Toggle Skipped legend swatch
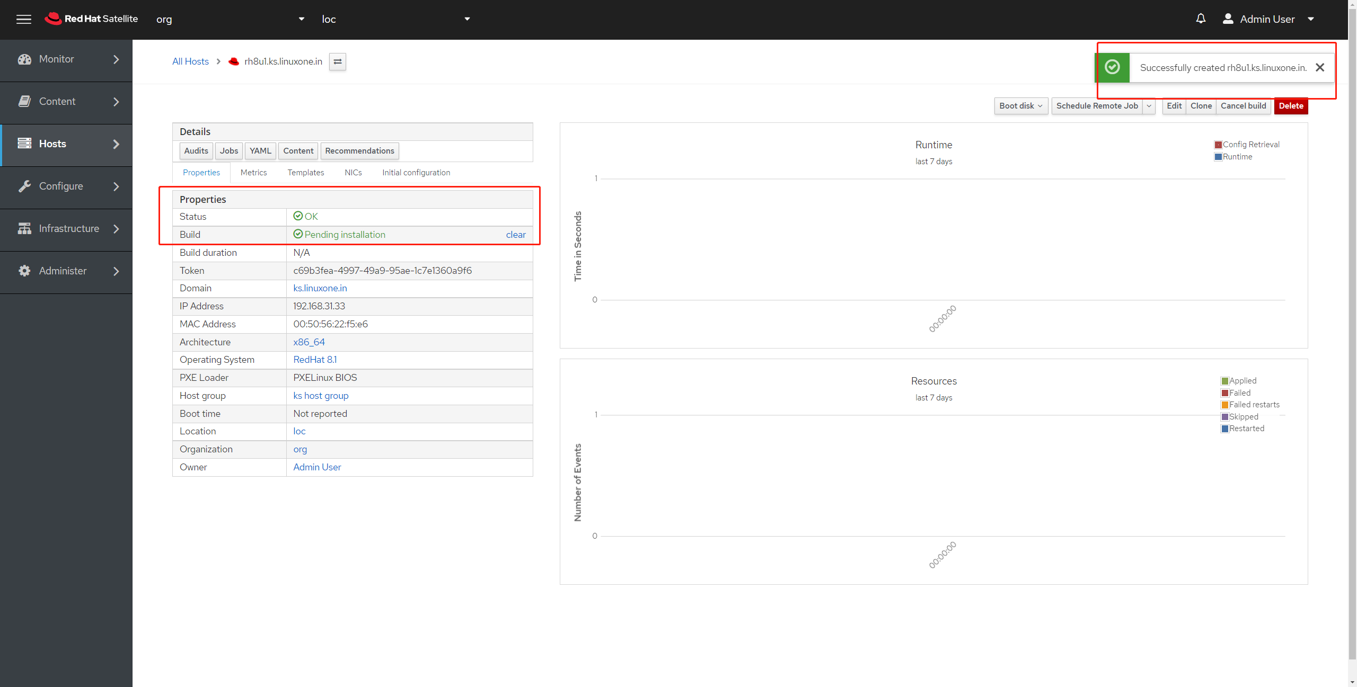This screenshot has width=1357, height=687. [1224, 417]
